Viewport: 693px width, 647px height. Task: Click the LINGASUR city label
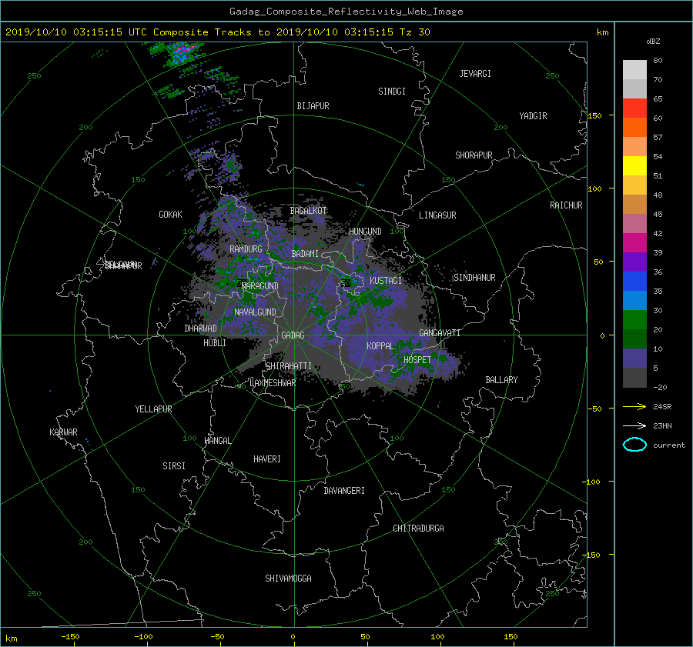pos(437,215)
